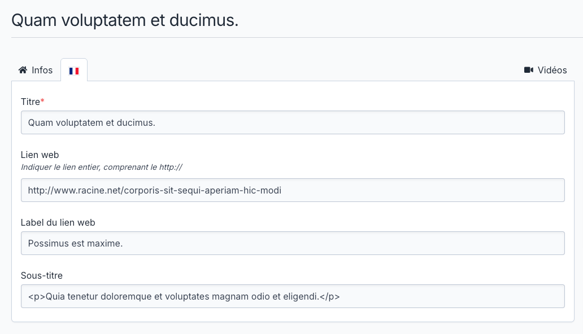
Task: Select the Lien web URL field
Action: click(x=293, y=190)
